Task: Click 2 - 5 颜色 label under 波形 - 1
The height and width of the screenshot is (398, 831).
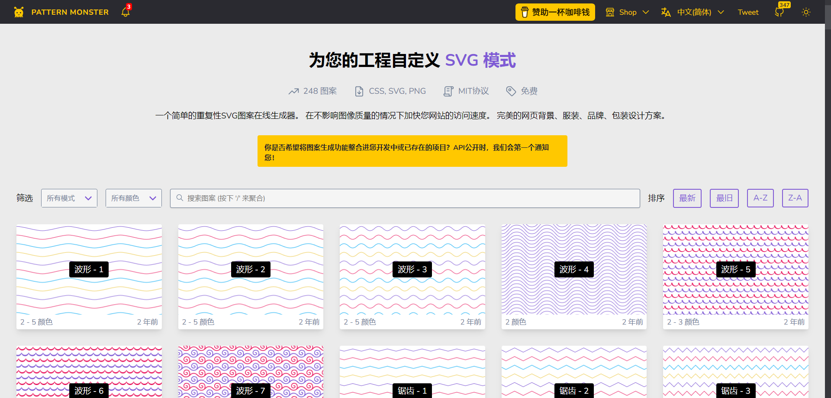Action: (x=36, y=322)
